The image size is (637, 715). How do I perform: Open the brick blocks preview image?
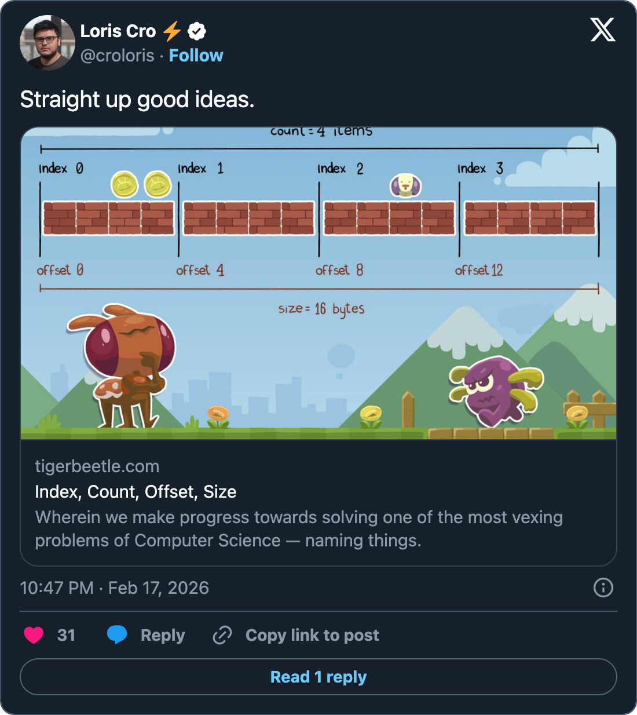[x=318, y=283]
